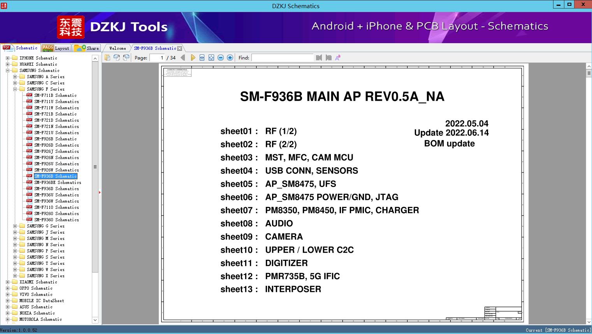This screenshot has height=334, width=592.
Task: Expand the HUAWEI Schematic node
Action: (7, 64)
